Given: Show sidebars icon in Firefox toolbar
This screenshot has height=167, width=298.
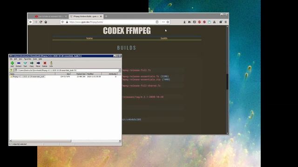Looking at the screenshot, I should point(195,22).
